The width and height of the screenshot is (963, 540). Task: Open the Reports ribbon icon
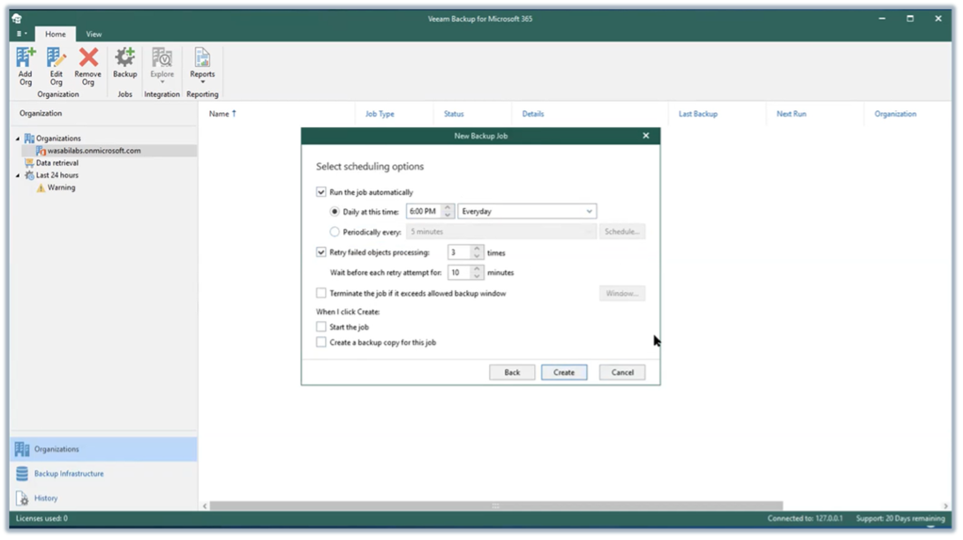coord(202,60)
